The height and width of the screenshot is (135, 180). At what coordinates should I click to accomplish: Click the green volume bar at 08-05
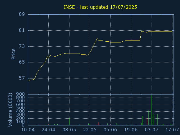(x=69, y=121)
